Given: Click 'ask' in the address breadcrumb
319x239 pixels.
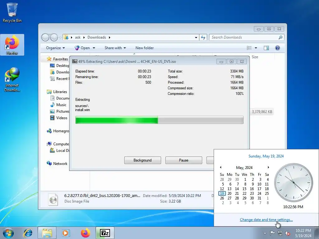Looking at the screenshot, I should click(x=78, y=37).
